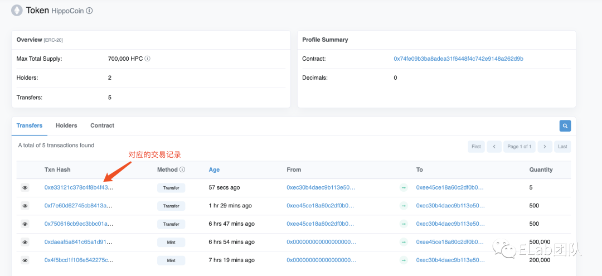Click the Quantity column header

[x=541, y=170]
